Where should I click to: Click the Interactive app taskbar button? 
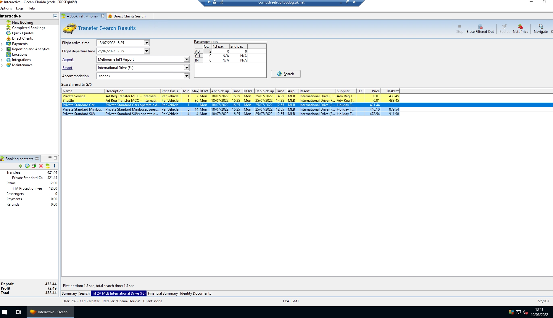point(50,312)
